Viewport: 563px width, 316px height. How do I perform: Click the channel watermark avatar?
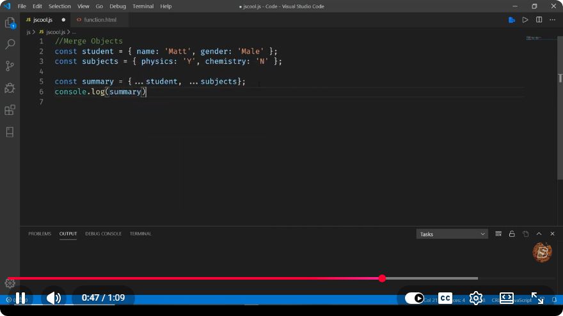coord(542,252)
